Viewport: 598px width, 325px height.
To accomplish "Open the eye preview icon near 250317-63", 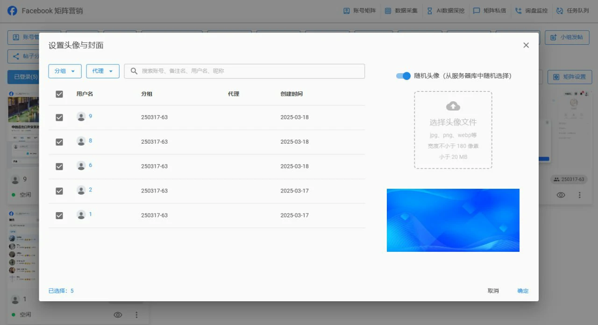I will click(561, 195).
